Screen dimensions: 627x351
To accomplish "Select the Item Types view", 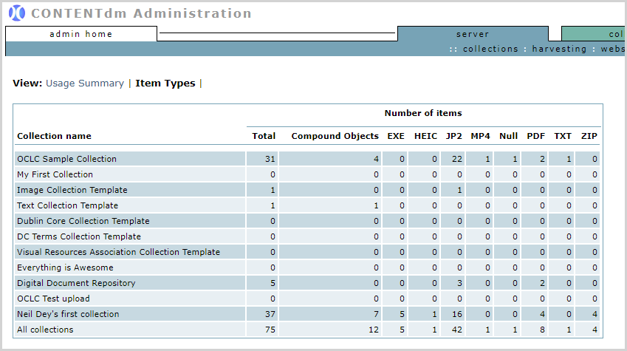I will pyautogui.click(x=165, y=84).
